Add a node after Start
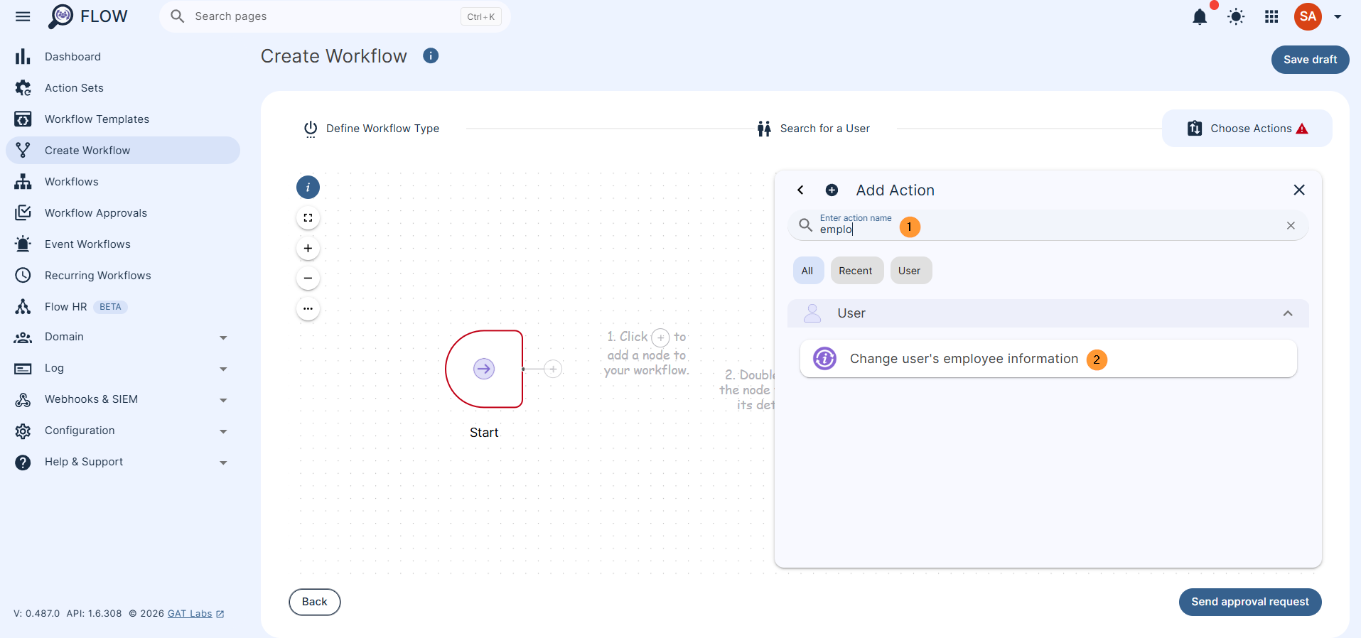1361x638 pixels. point(553,369)
